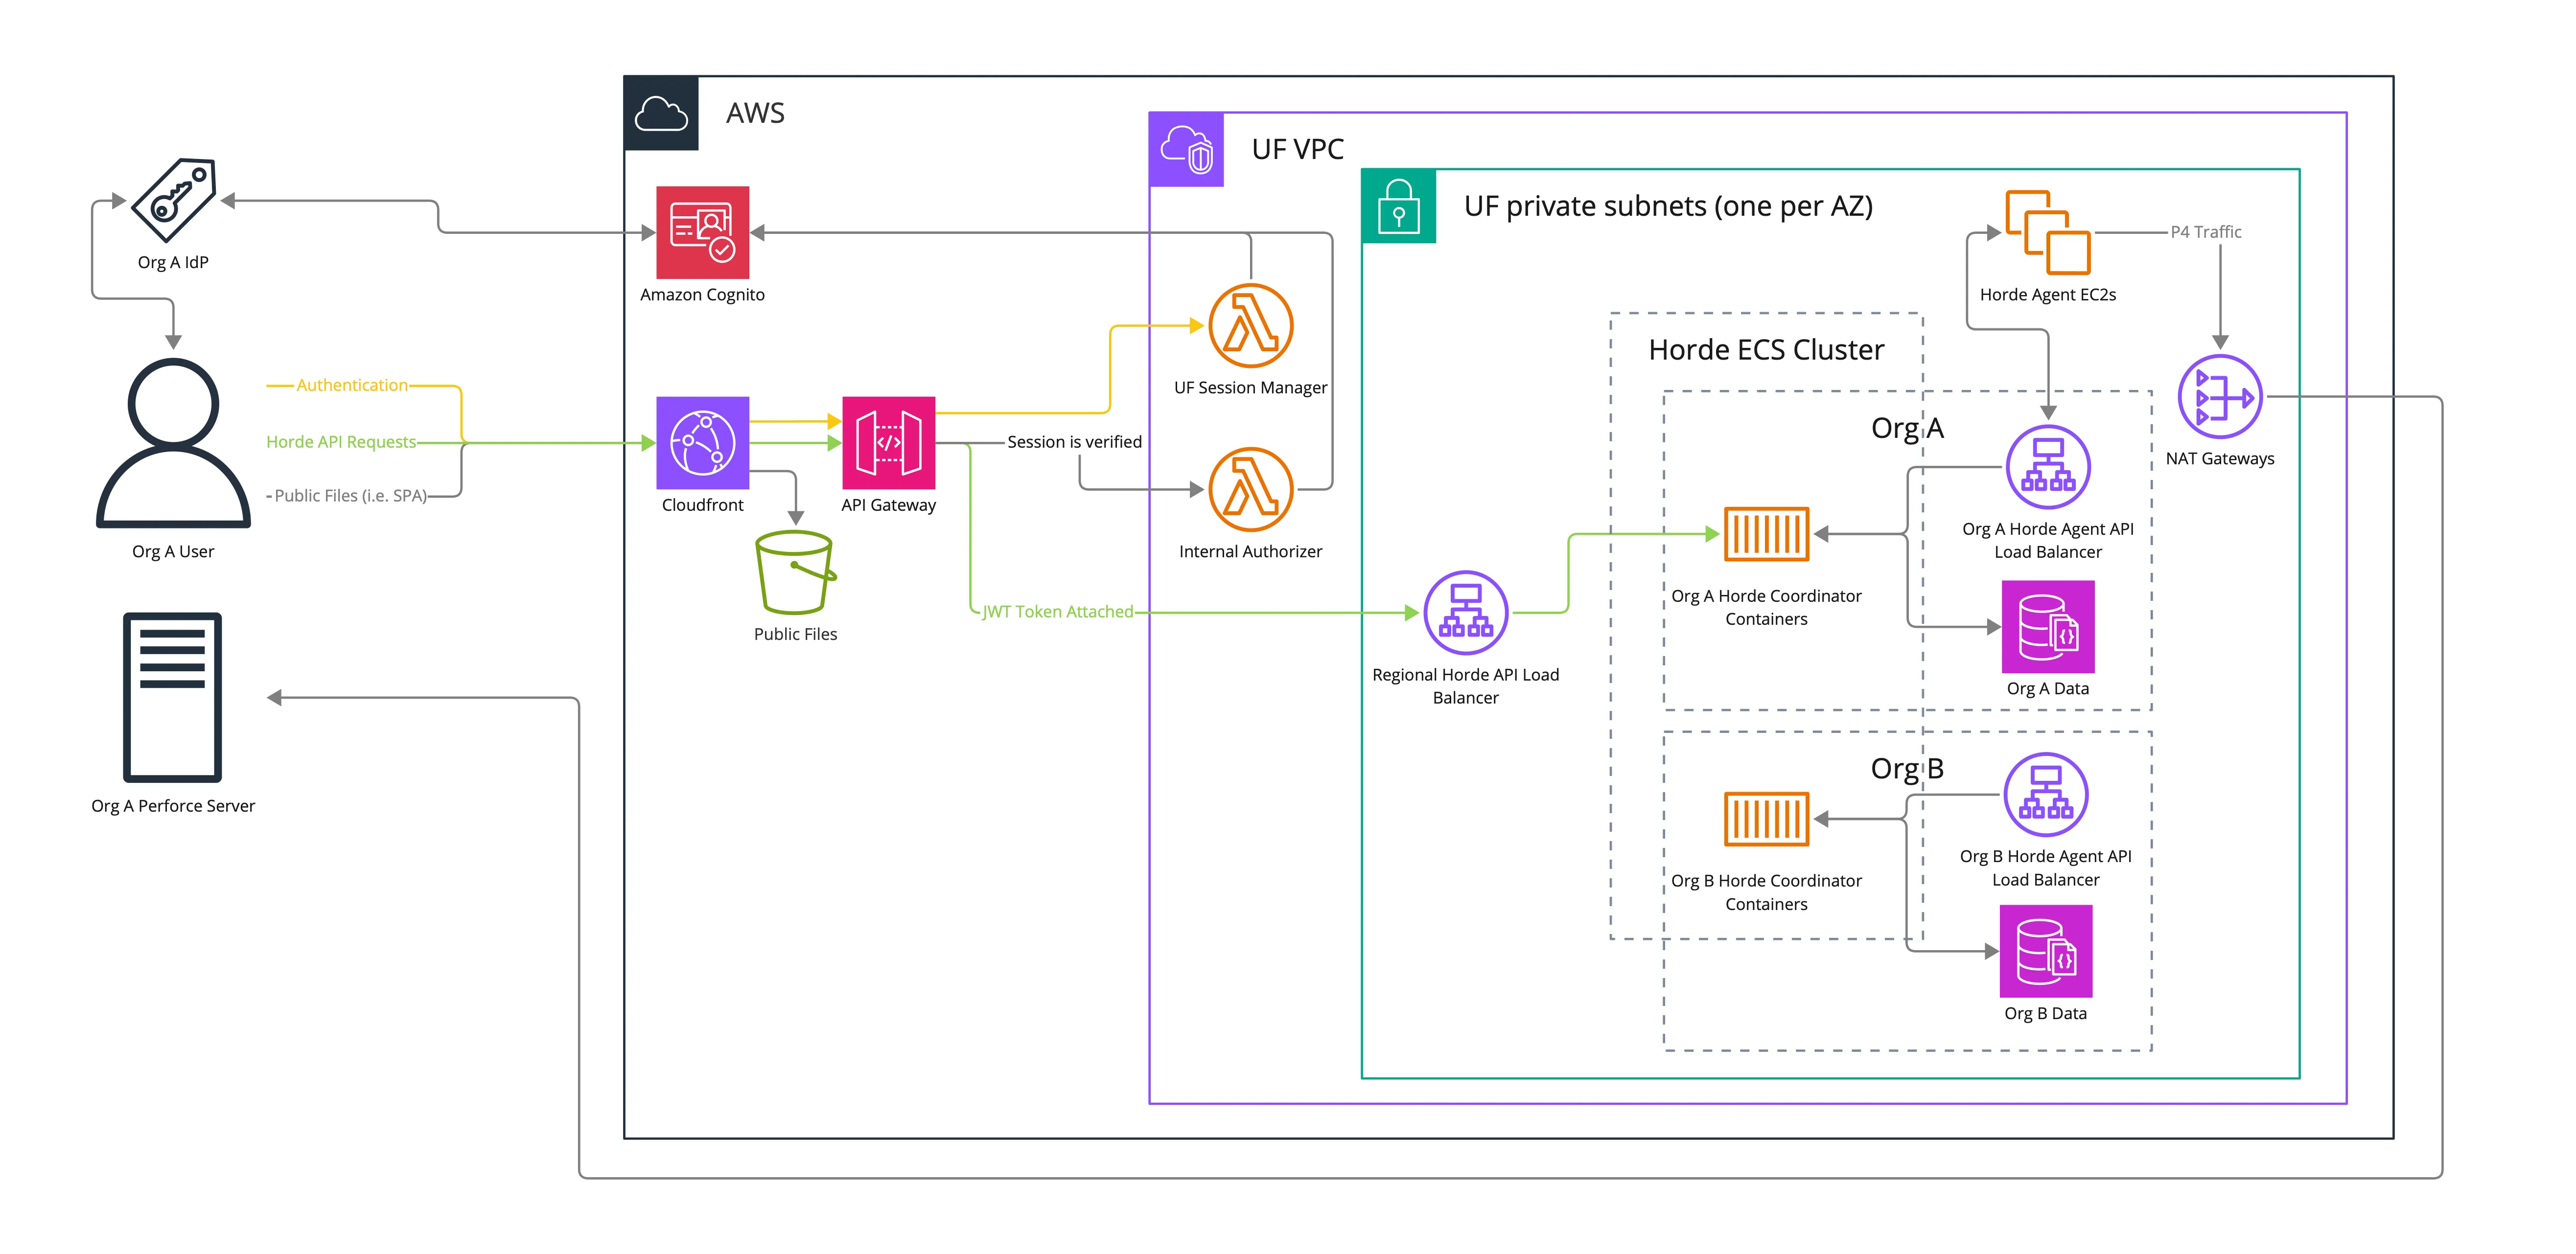Select the Horde Agent EC2s caption
This screenshot has height=1254, width=2576.
pos(2048,295)
